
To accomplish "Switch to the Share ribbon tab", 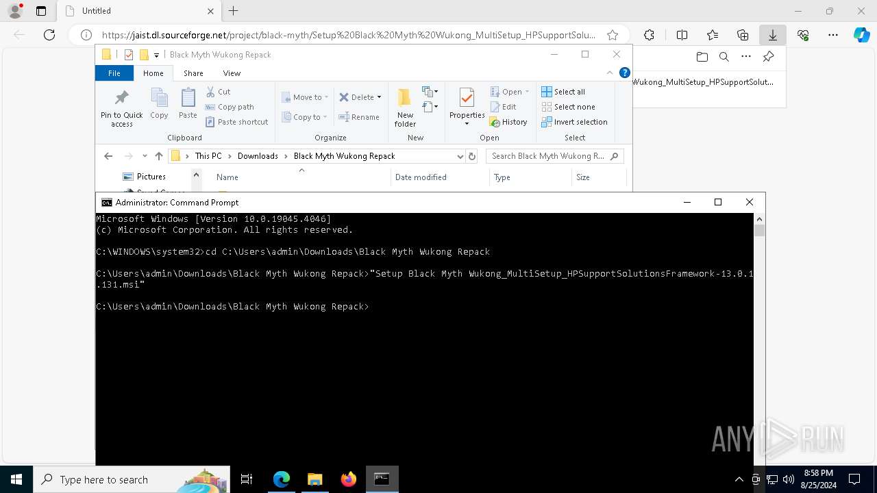I will (193, 73).
